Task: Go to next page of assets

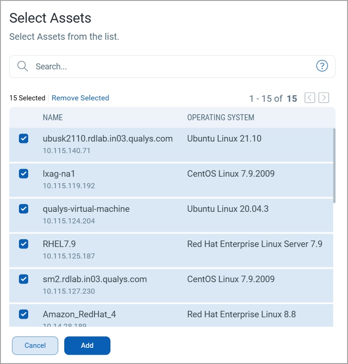Action: click(324, 98)
